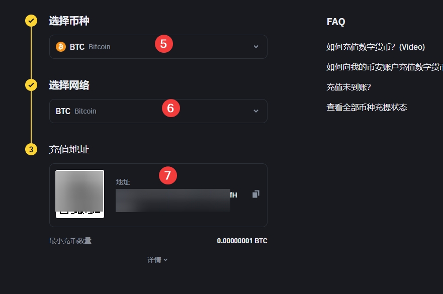Click the red badge numbered 5
Viewport: 443px width, 294px height.
point(163,43)
